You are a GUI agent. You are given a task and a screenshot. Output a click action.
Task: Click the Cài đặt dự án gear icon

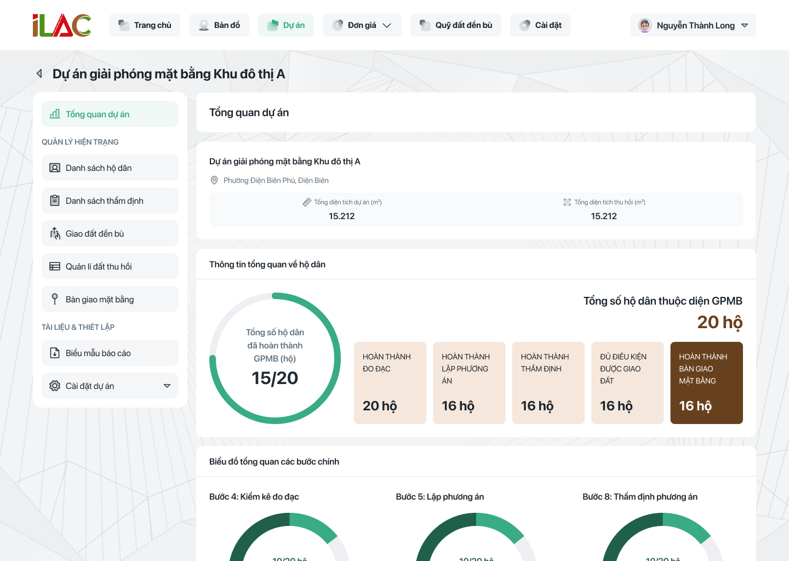pos(55,386)
